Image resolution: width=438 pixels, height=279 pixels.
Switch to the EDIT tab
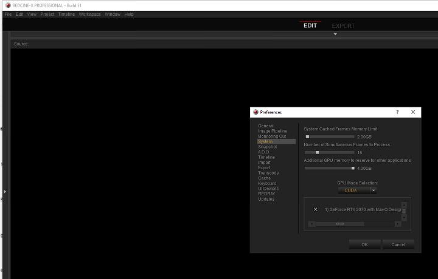[310, 25]
